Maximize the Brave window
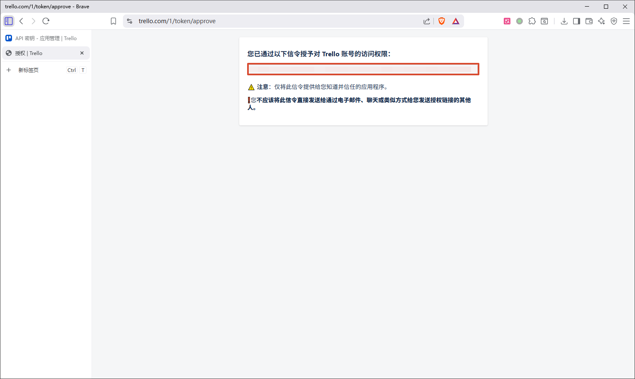Screen dimensions: 635x379 point(606,6)
